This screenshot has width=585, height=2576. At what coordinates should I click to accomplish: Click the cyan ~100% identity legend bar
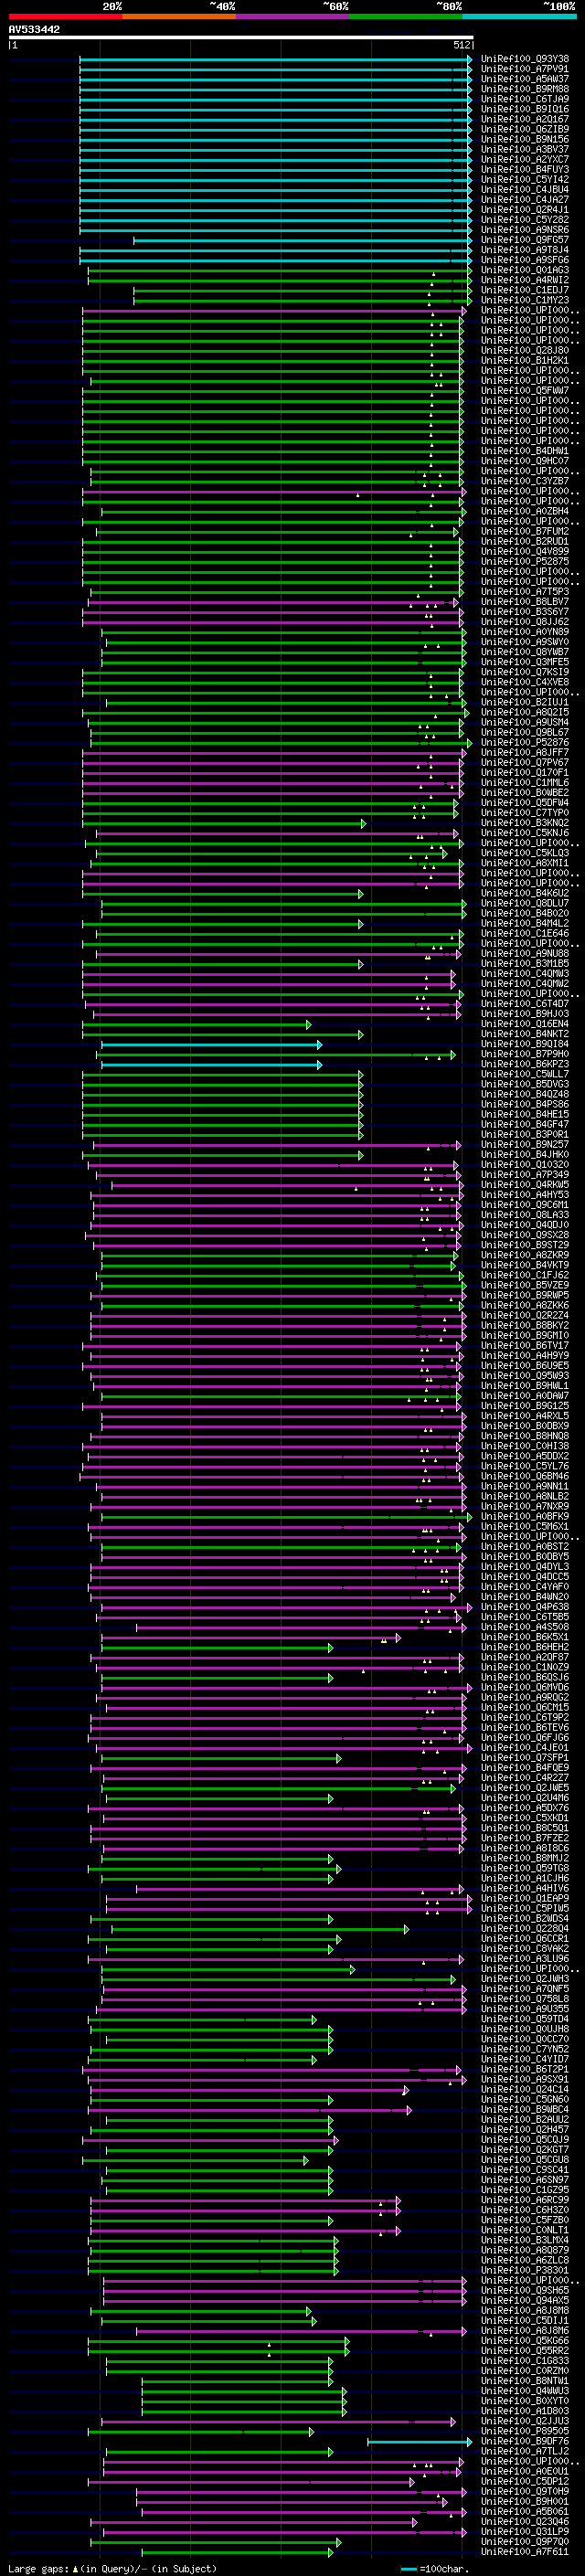pos(520,16)
